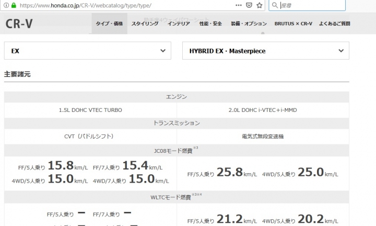
Task: Click the エンジン row header
Action: pyautogui.click(x=177, y=97)
